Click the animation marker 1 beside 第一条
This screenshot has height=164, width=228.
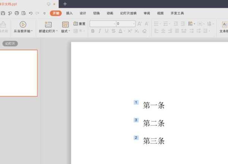pyautogui.click(x=136, y=102)
